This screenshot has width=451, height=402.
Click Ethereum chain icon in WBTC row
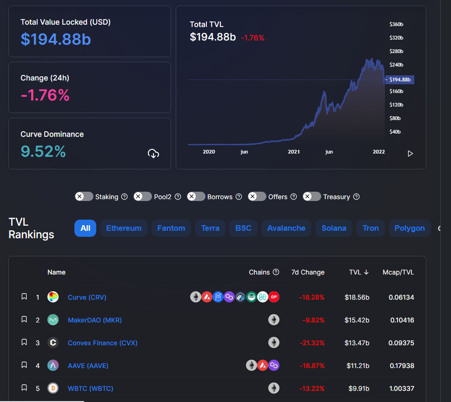274,388
